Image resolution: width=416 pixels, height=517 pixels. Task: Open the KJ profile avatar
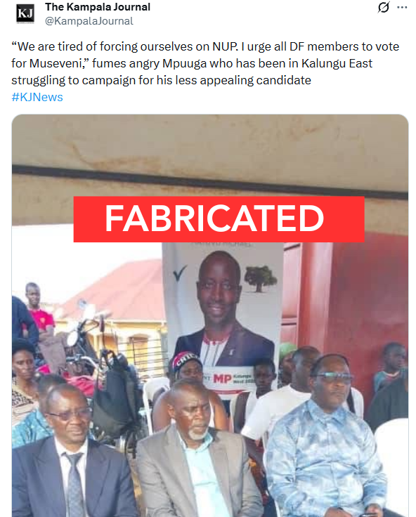coord(25,14)
